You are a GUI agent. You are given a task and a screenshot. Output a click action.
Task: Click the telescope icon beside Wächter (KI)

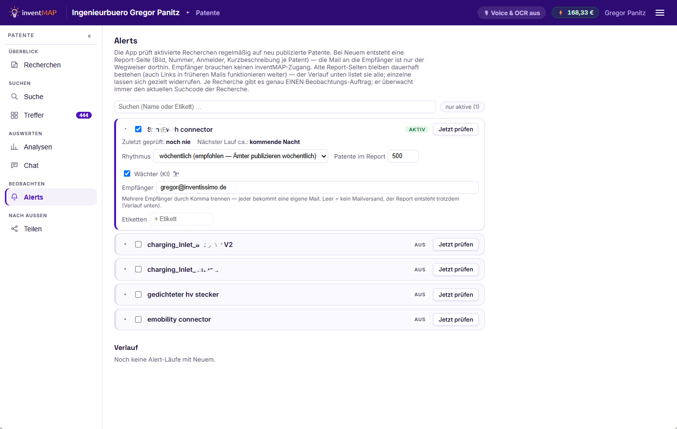(x=176, y=174)
